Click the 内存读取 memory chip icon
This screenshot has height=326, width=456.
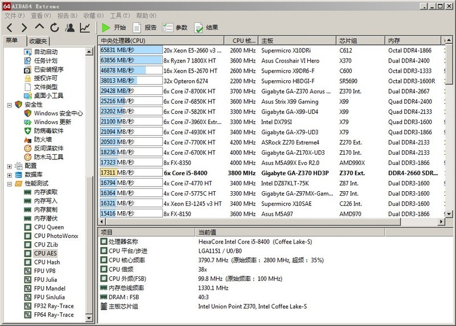click(x=27, y=192)
